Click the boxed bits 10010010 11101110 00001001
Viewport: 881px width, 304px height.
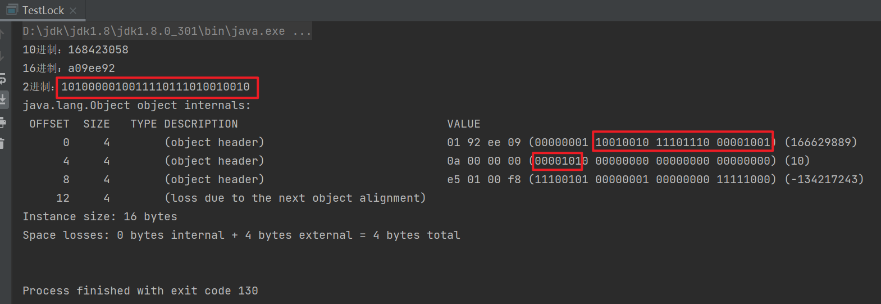click(x=682, y=142)
